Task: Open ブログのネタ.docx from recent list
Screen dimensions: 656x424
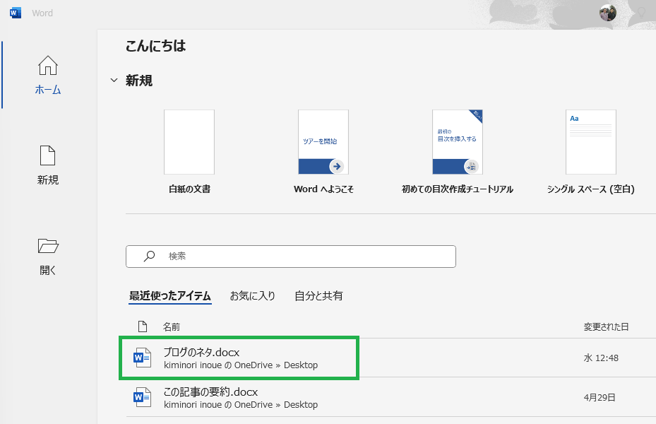Action: click(x=390, y=358)
